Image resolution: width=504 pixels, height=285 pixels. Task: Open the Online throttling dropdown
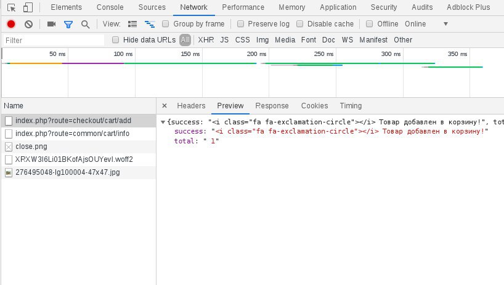coord(426,24)
